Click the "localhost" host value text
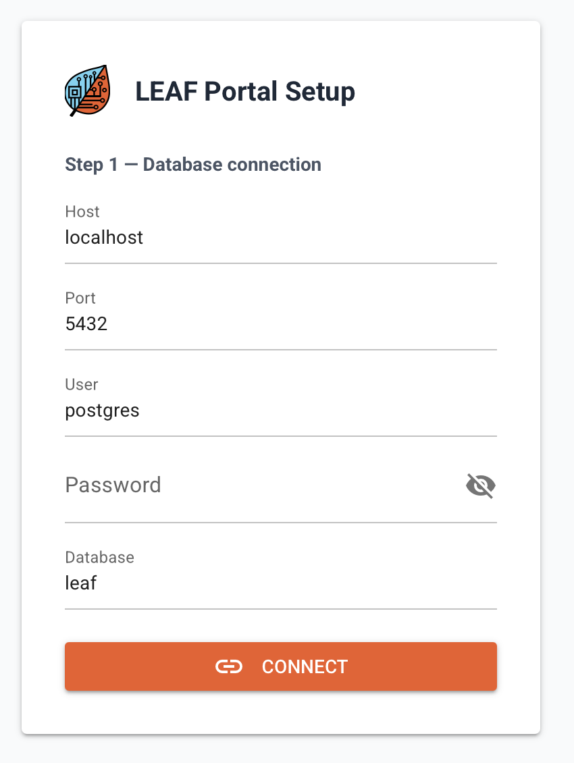Viewport: 574px width, 763px height. point(104,238)
